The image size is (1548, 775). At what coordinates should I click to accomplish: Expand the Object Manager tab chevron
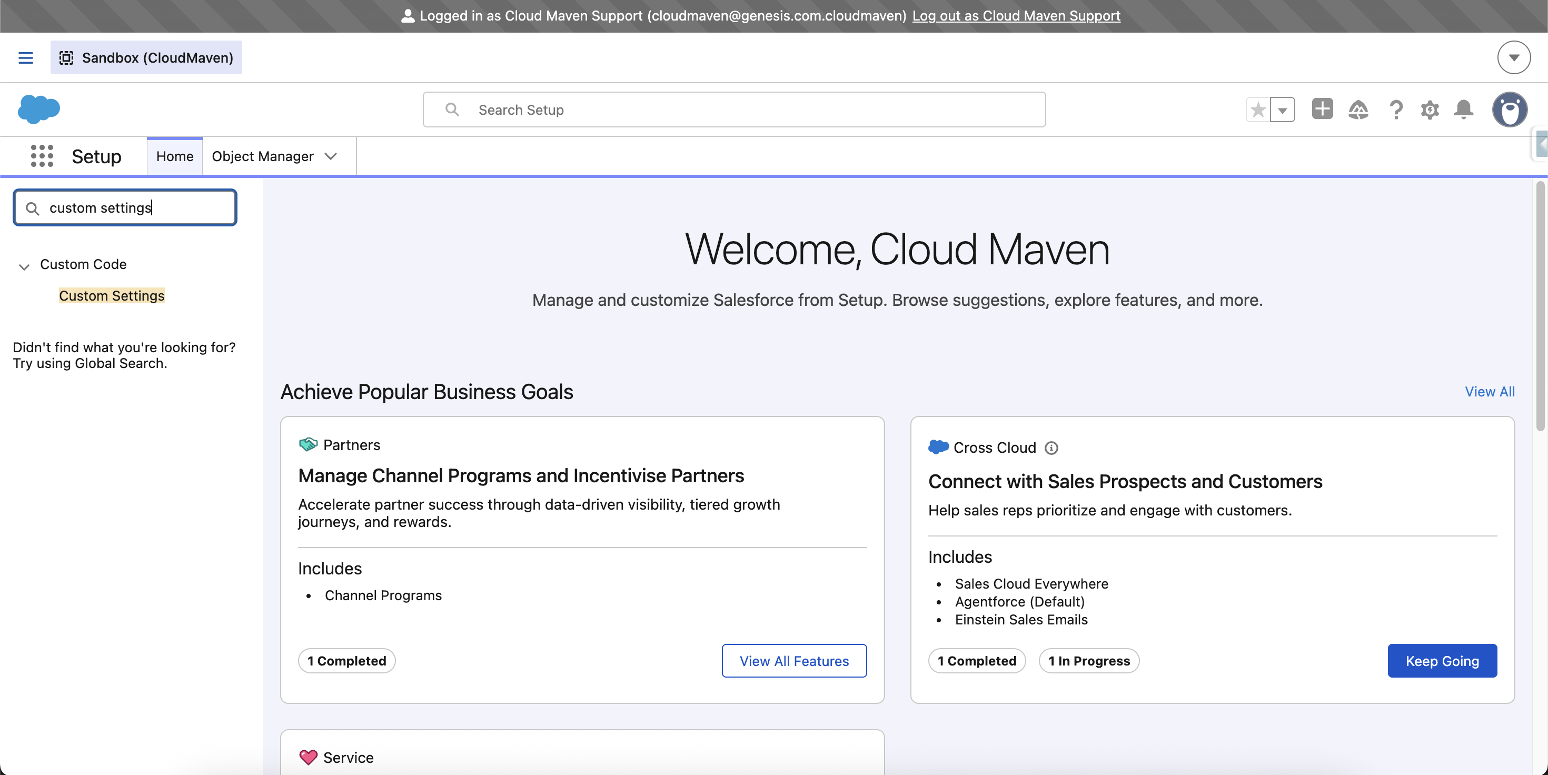331,156
